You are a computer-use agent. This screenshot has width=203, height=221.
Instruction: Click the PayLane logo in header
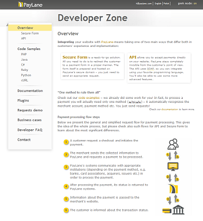point(30,5)
